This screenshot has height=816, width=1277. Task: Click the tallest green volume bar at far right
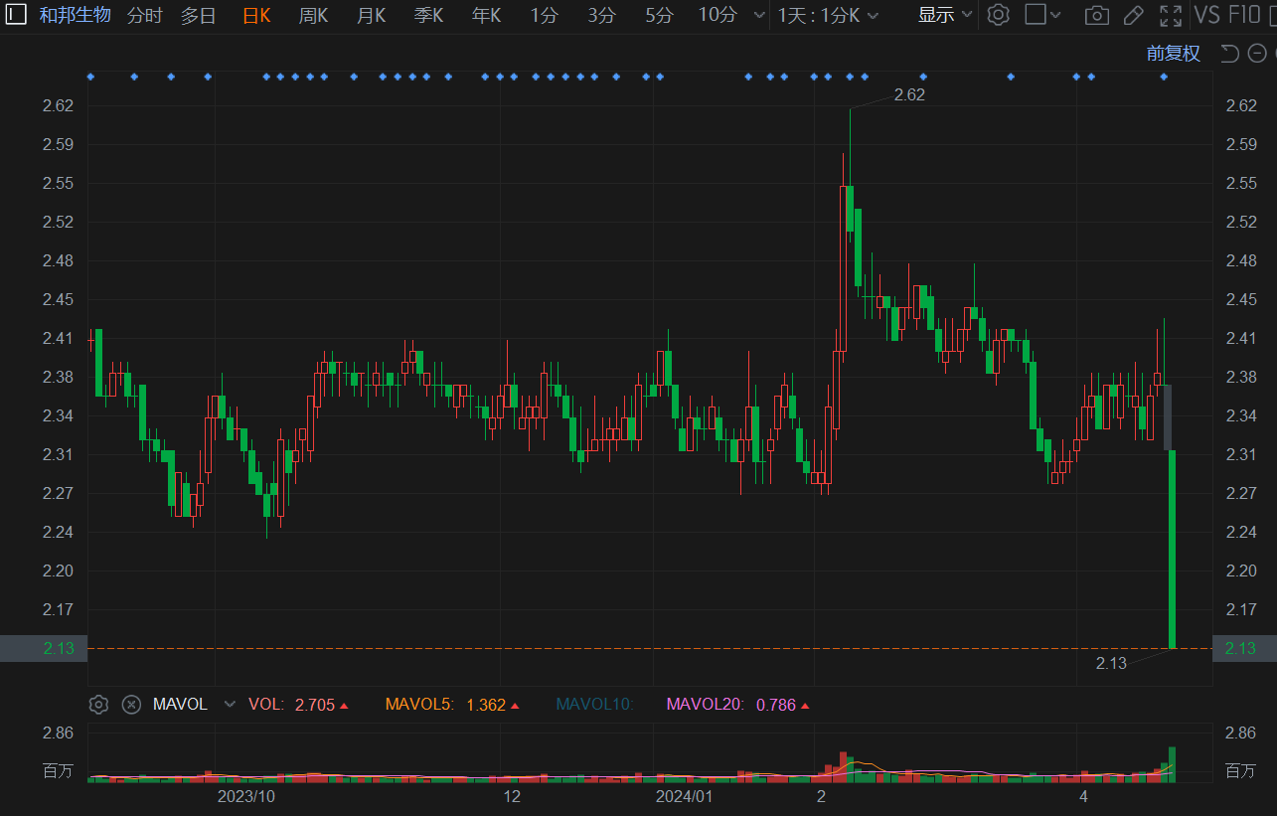(x=1173, y=764)
